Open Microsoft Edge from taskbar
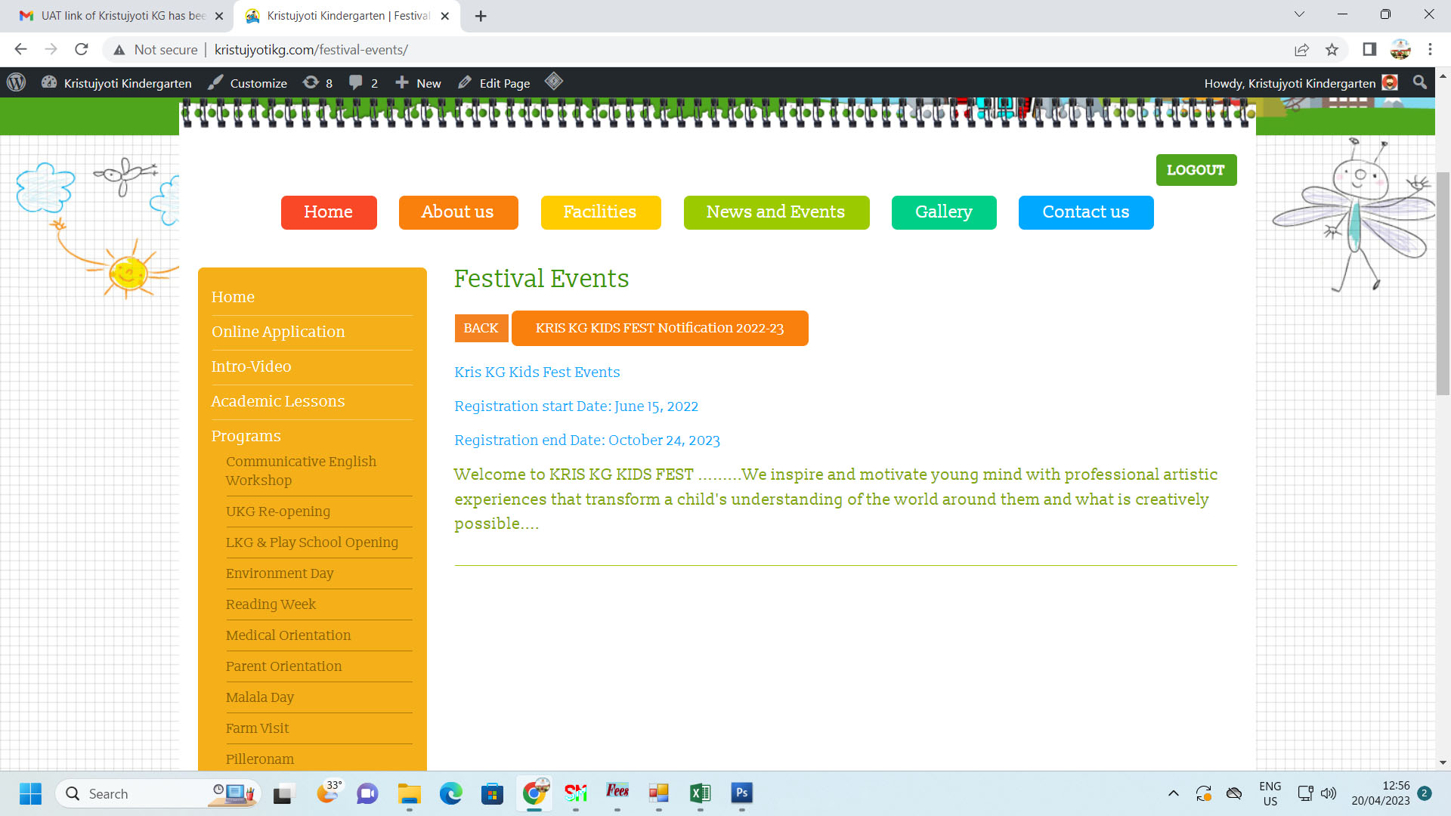Viewport: 1451px width, 816px height. 450,793
